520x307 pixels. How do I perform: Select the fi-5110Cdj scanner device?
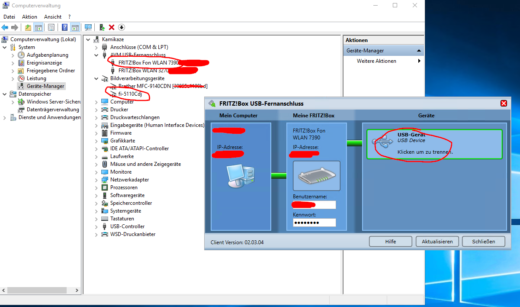130,94
